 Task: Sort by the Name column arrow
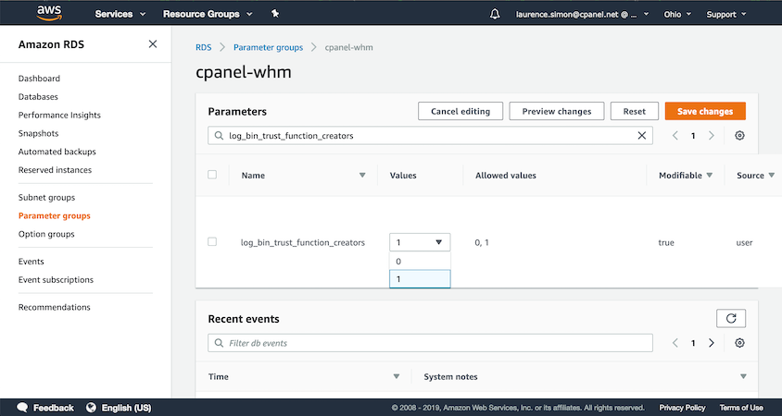pyautogui.click(x=362, y=175)
